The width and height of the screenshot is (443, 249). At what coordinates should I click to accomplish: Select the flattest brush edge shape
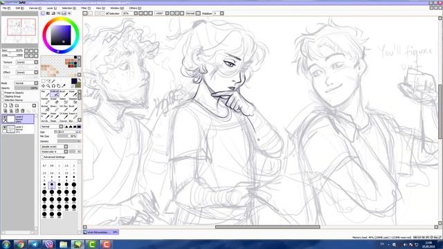click(x=79, y=127)
